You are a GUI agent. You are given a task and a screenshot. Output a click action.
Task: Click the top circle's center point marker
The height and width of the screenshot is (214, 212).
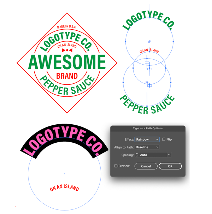click(149, 41)
